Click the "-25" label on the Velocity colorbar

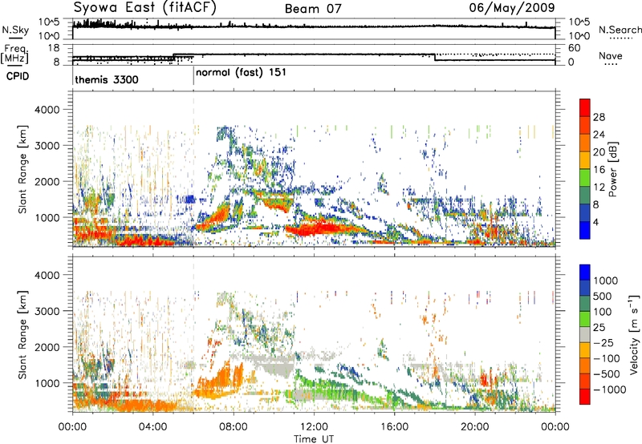point(605,342)
